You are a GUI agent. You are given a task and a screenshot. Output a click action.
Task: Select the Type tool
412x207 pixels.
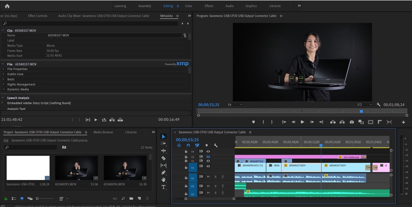pos(164,187)
